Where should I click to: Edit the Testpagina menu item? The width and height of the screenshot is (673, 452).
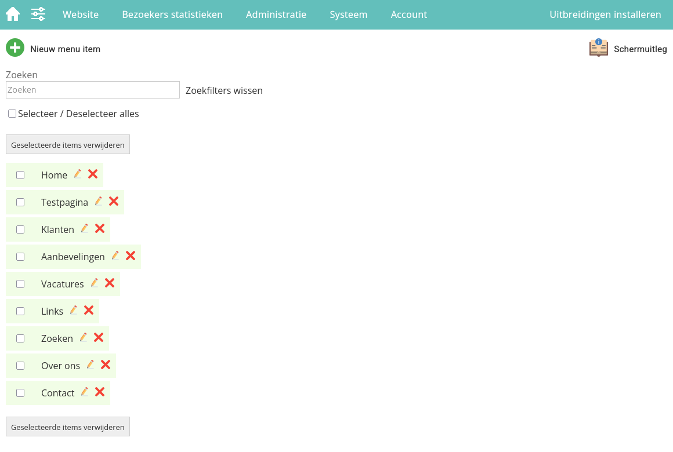point(98,201)
